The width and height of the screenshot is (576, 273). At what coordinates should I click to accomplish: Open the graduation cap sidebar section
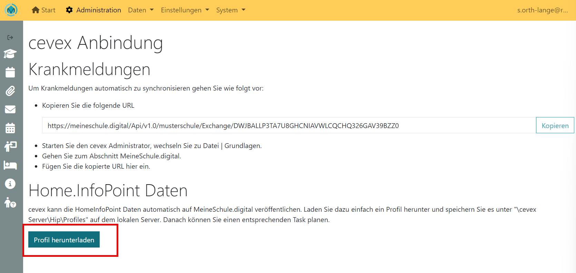(10, 54)
